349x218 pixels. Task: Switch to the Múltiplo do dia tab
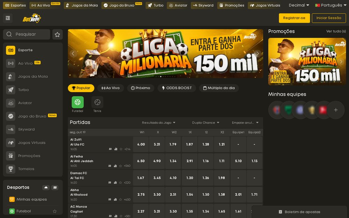pyautogui.click(x=219, y=88)
